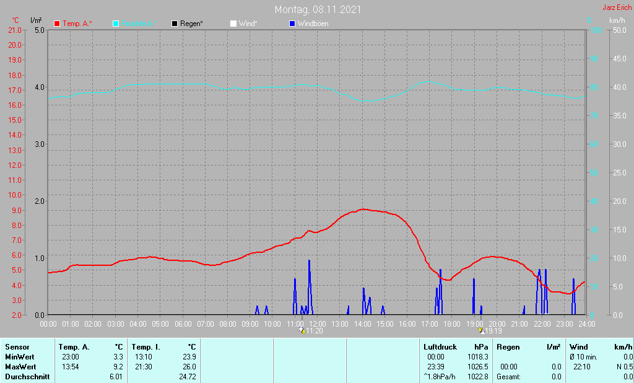Click the red Temp. A. legend square

coord(58,24)
